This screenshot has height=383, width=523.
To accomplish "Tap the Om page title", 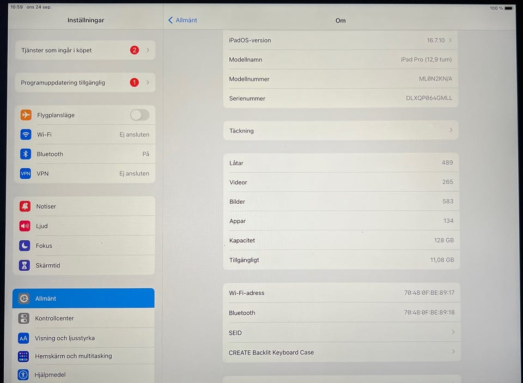I will point(340,21).
